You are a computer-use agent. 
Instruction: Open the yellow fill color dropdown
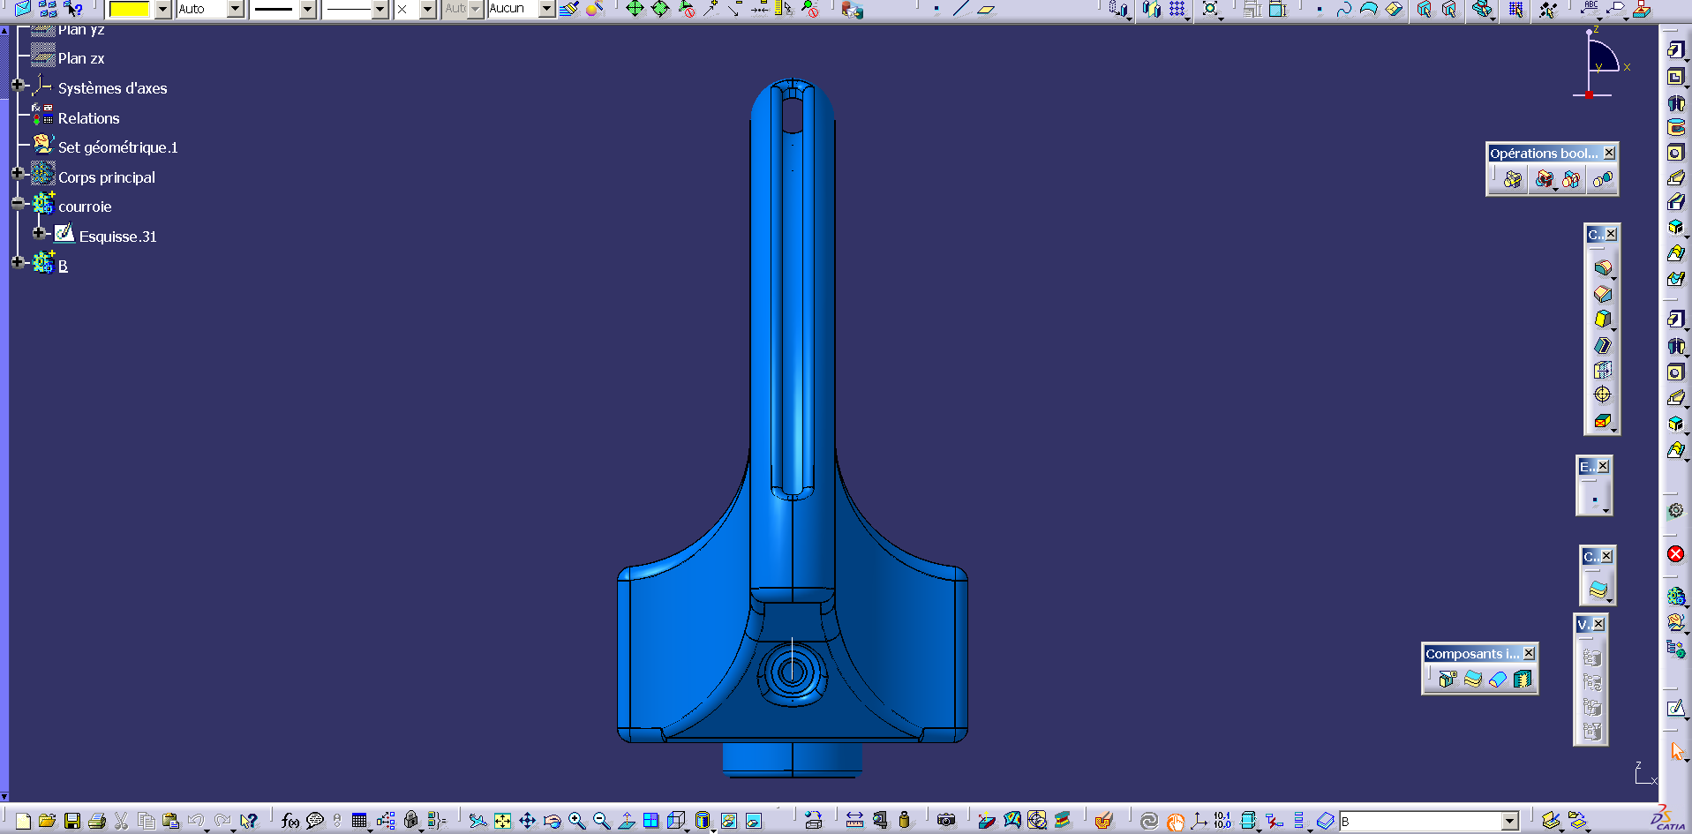(x=163, y=9)
